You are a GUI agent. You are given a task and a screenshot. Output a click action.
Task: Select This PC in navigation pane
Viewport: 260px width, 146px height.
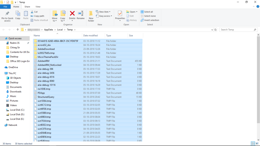click(12, 73)
